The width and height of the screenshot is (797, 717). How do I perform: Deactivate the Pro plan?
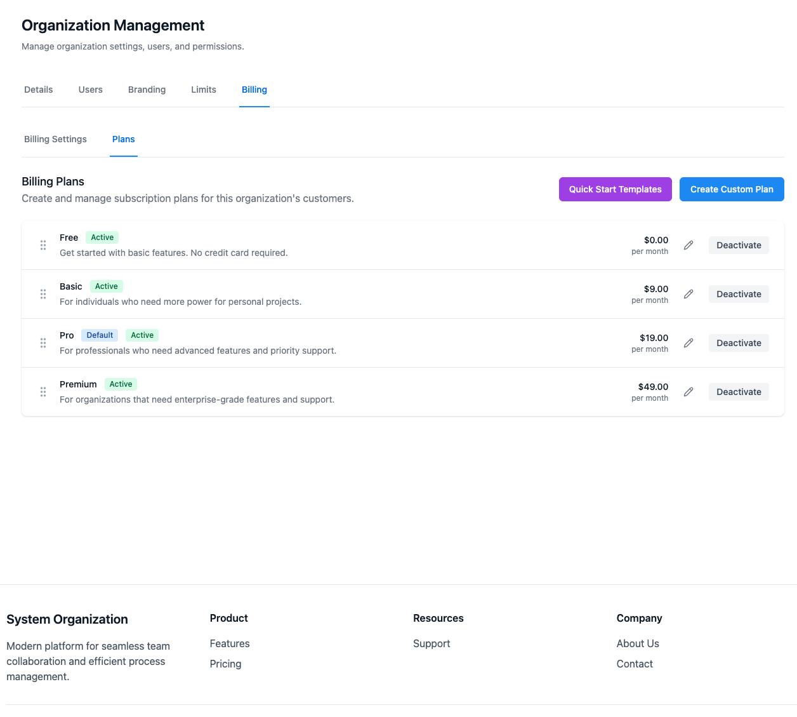[x=739, y=343]
